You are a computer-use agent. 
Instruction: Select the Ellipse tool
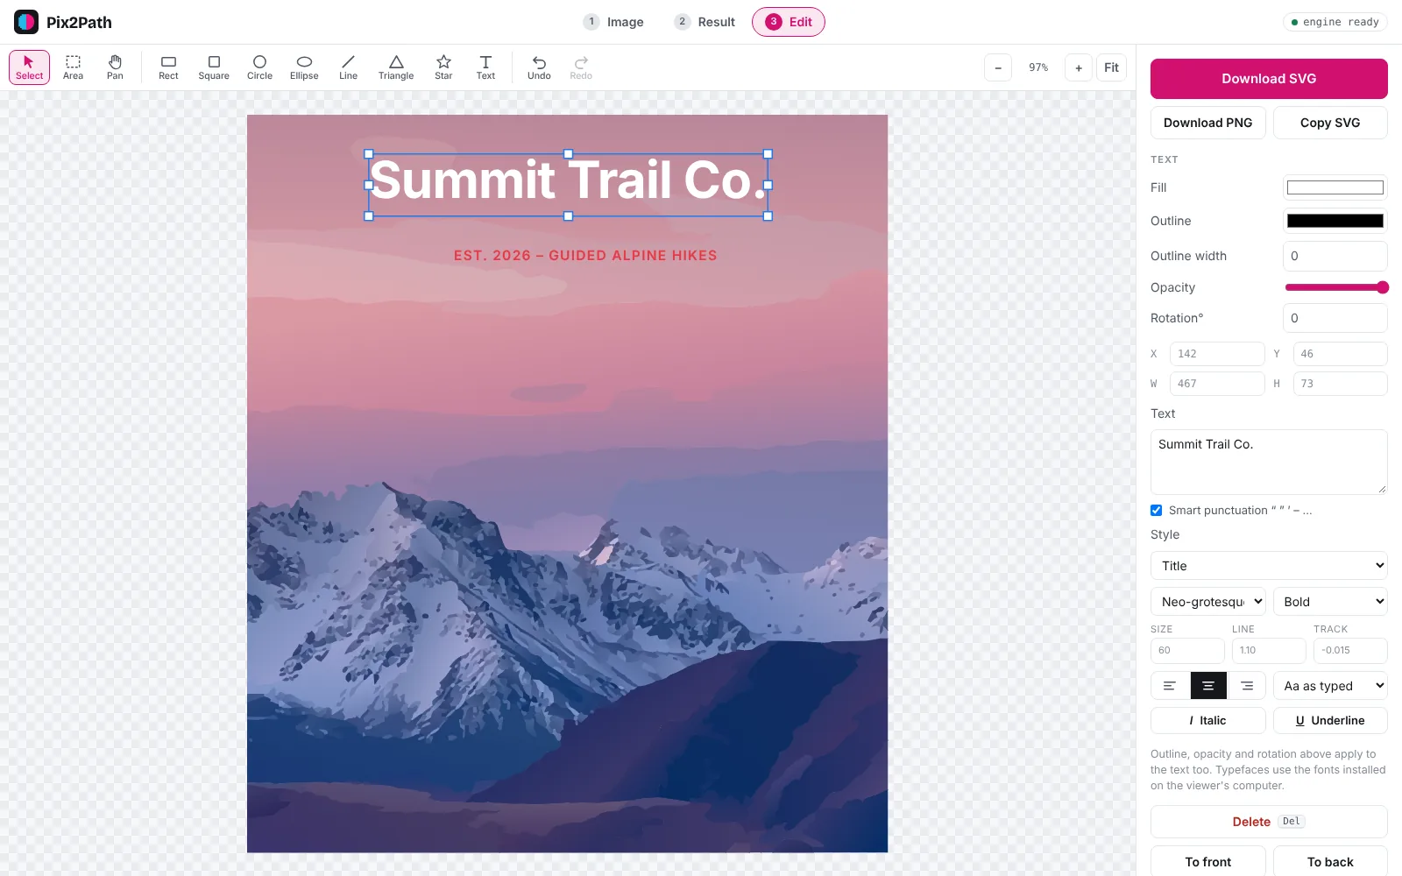click(304, 67)
